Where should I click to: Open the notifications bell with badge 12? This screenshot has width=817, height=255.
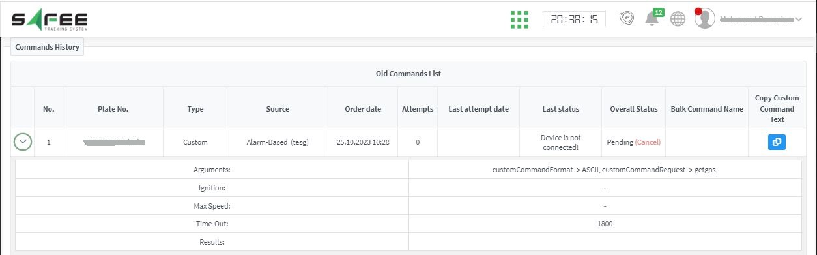(653, 18)
